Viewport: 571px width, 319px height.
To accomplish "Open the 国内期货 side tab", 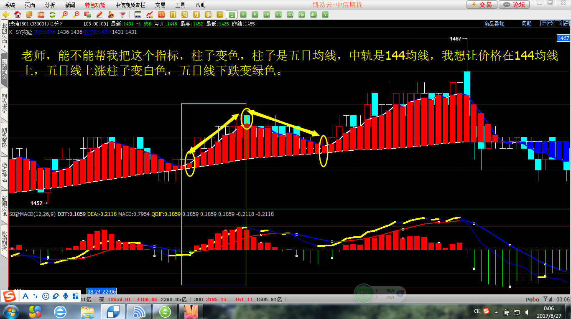I will pos(4,70).
